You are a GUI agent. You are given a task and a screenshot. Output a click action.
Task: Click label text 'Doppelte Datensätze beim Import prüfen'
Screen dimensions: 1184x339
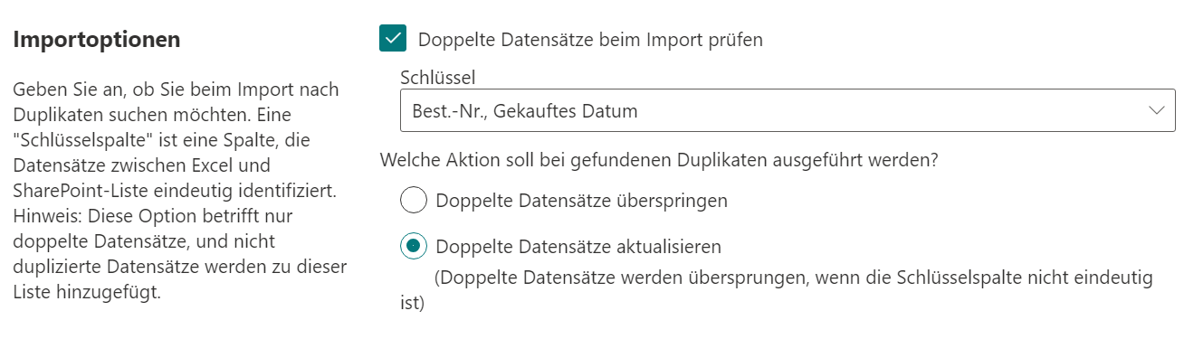pos(590,40)
